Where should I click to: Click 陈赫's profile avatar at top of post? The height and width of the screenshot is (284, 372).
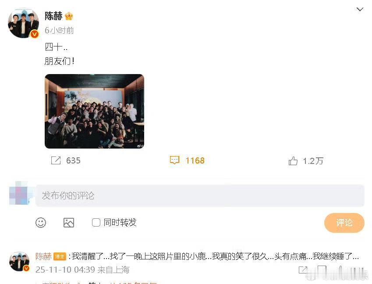click(x=23, y=23)
